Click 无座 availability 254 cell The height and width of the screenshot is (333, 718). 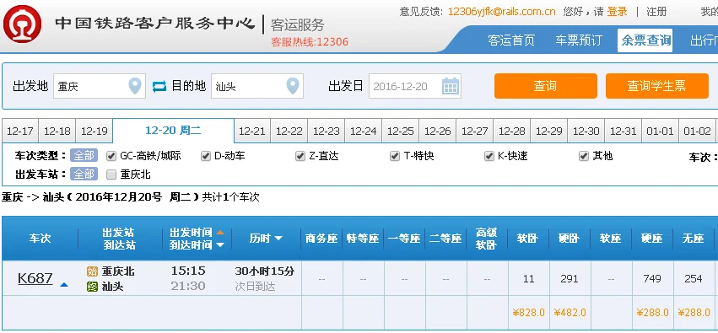(x=694, y=278)
